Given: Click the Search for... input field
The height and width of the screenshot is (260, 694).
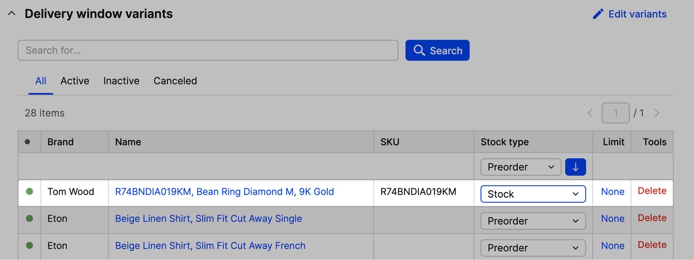Looking at the screenshot, I should point(208,50).
